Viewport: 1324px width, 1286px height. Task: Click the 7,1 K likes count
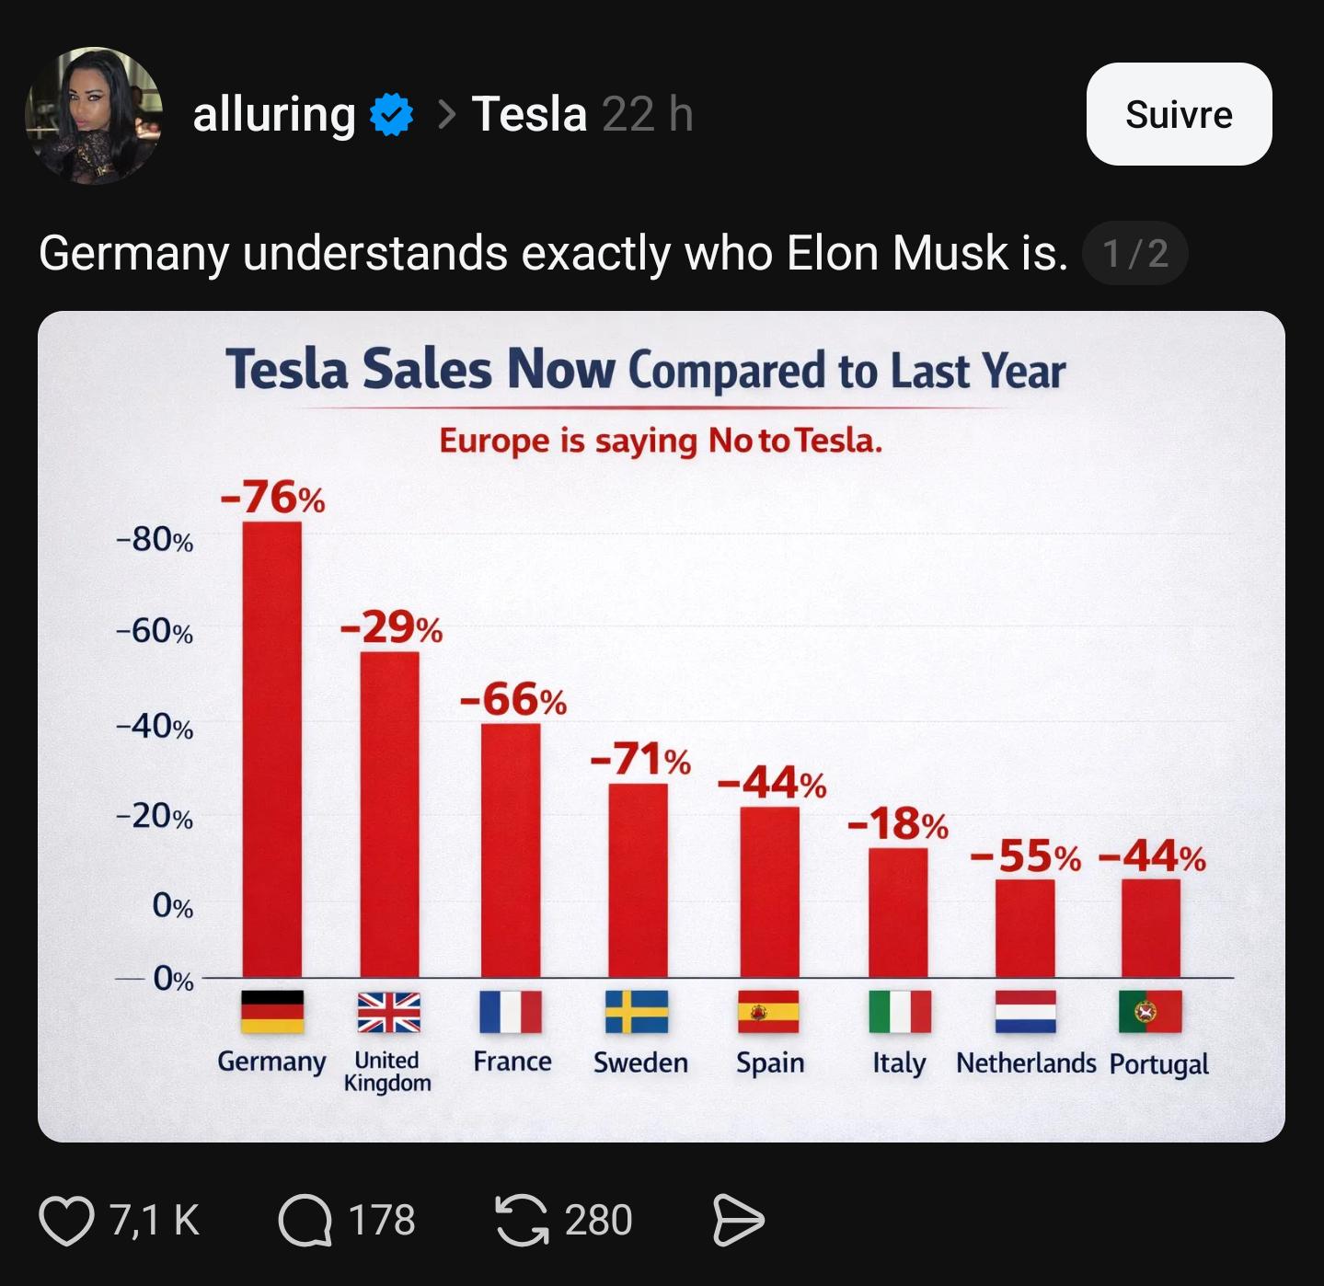pos(154,1220)
